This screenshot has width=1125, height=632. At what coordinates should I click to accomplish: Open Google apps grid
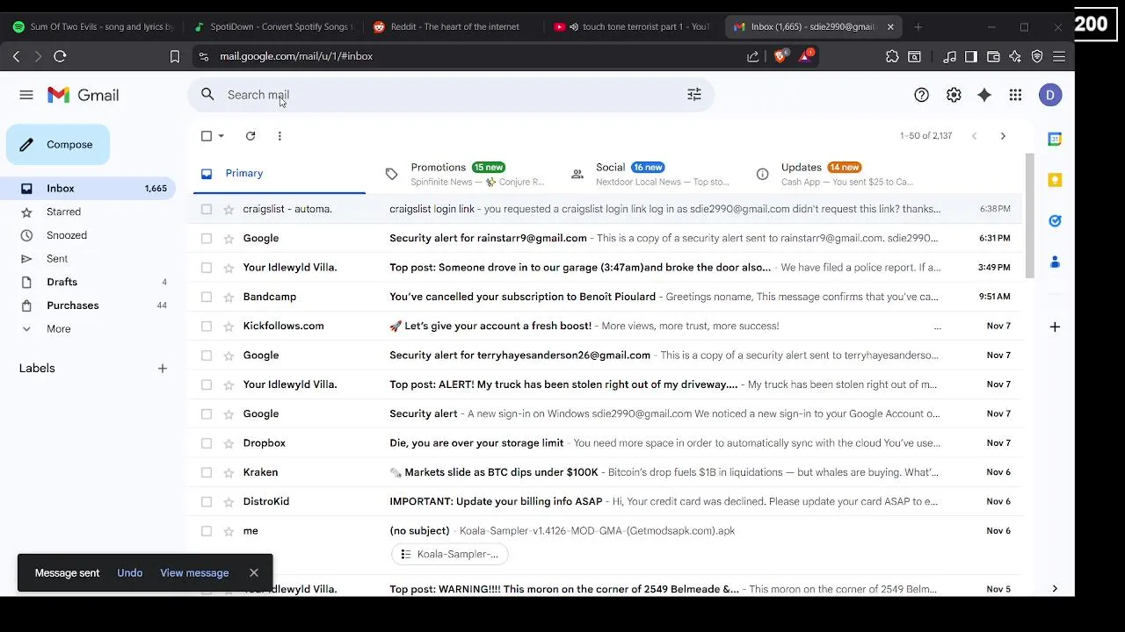pyautogui.click(x=1015, y=95)
